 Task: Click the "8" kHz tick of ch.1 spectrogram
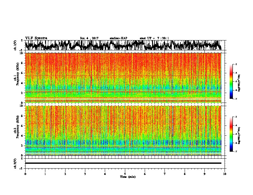pyautogui.click(x=22, y=63)
